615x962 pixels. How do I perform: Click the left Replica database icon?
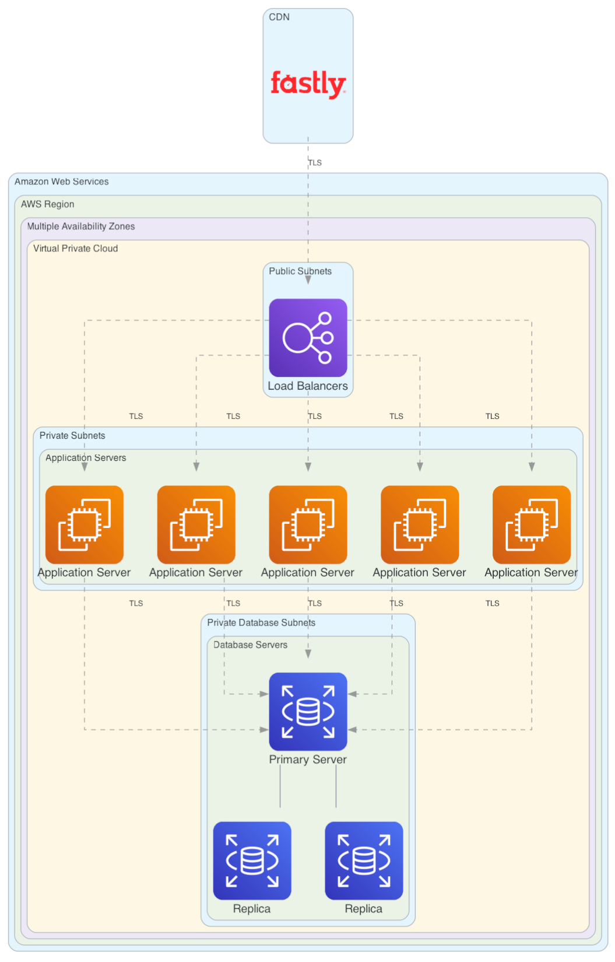[x=252, y=860]
